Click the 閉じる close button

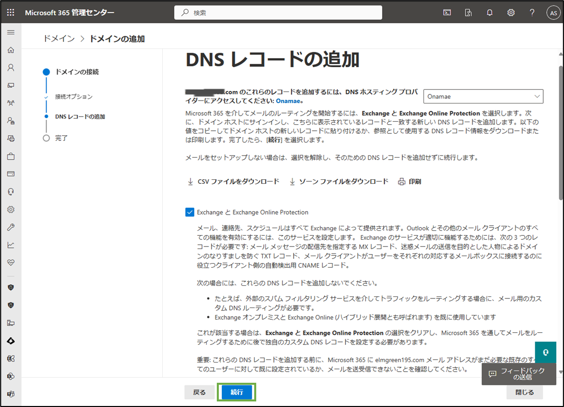(525, 392)
